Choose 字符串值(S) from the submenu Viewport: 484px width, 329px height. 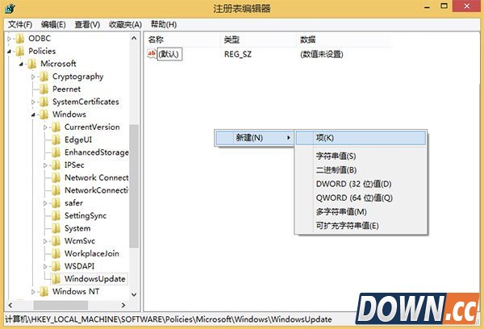(x=361, y=156)
